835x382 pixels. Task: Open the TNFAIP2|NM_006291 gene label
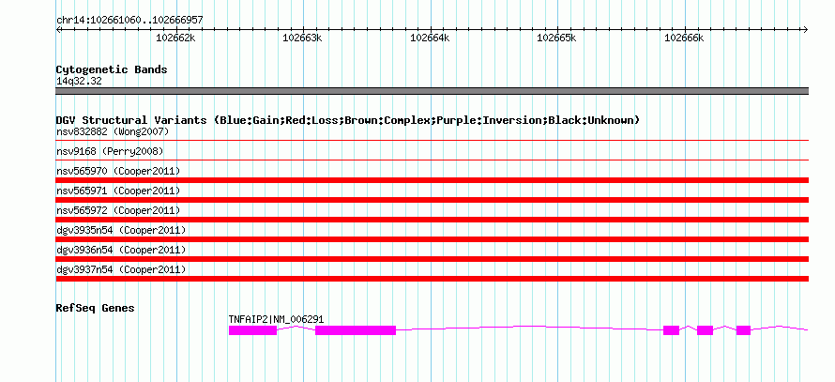[276, 319]
